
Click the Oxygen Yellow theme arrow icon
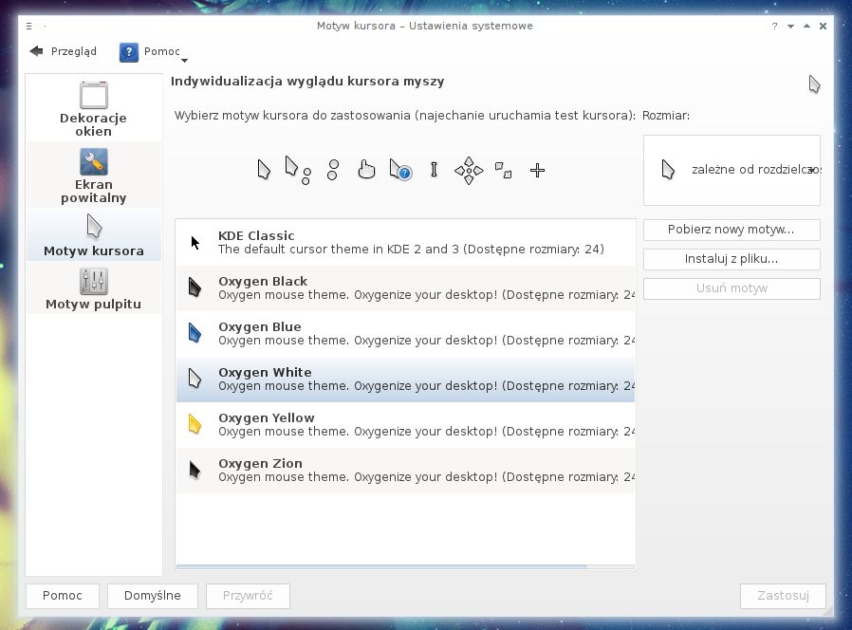pyautogui.click(x=194, y=424)
